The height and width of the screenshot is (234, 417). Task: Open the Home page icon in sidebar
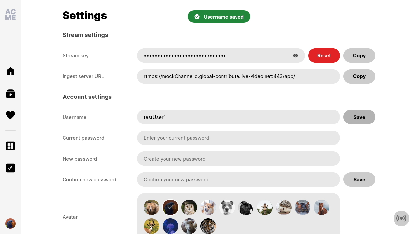(x=10, y=71)
